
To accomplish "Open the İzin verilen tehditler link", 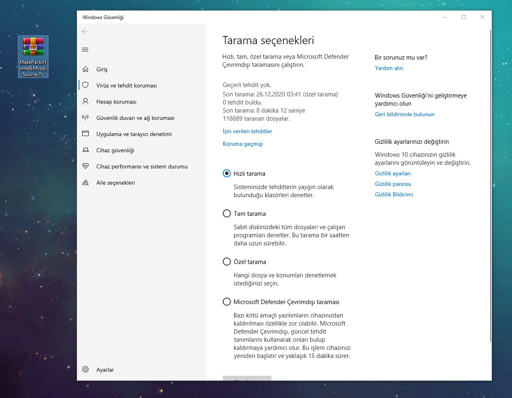I will [247, 131].
